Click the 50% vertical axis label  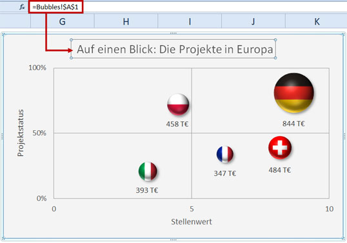click(39, 133)
